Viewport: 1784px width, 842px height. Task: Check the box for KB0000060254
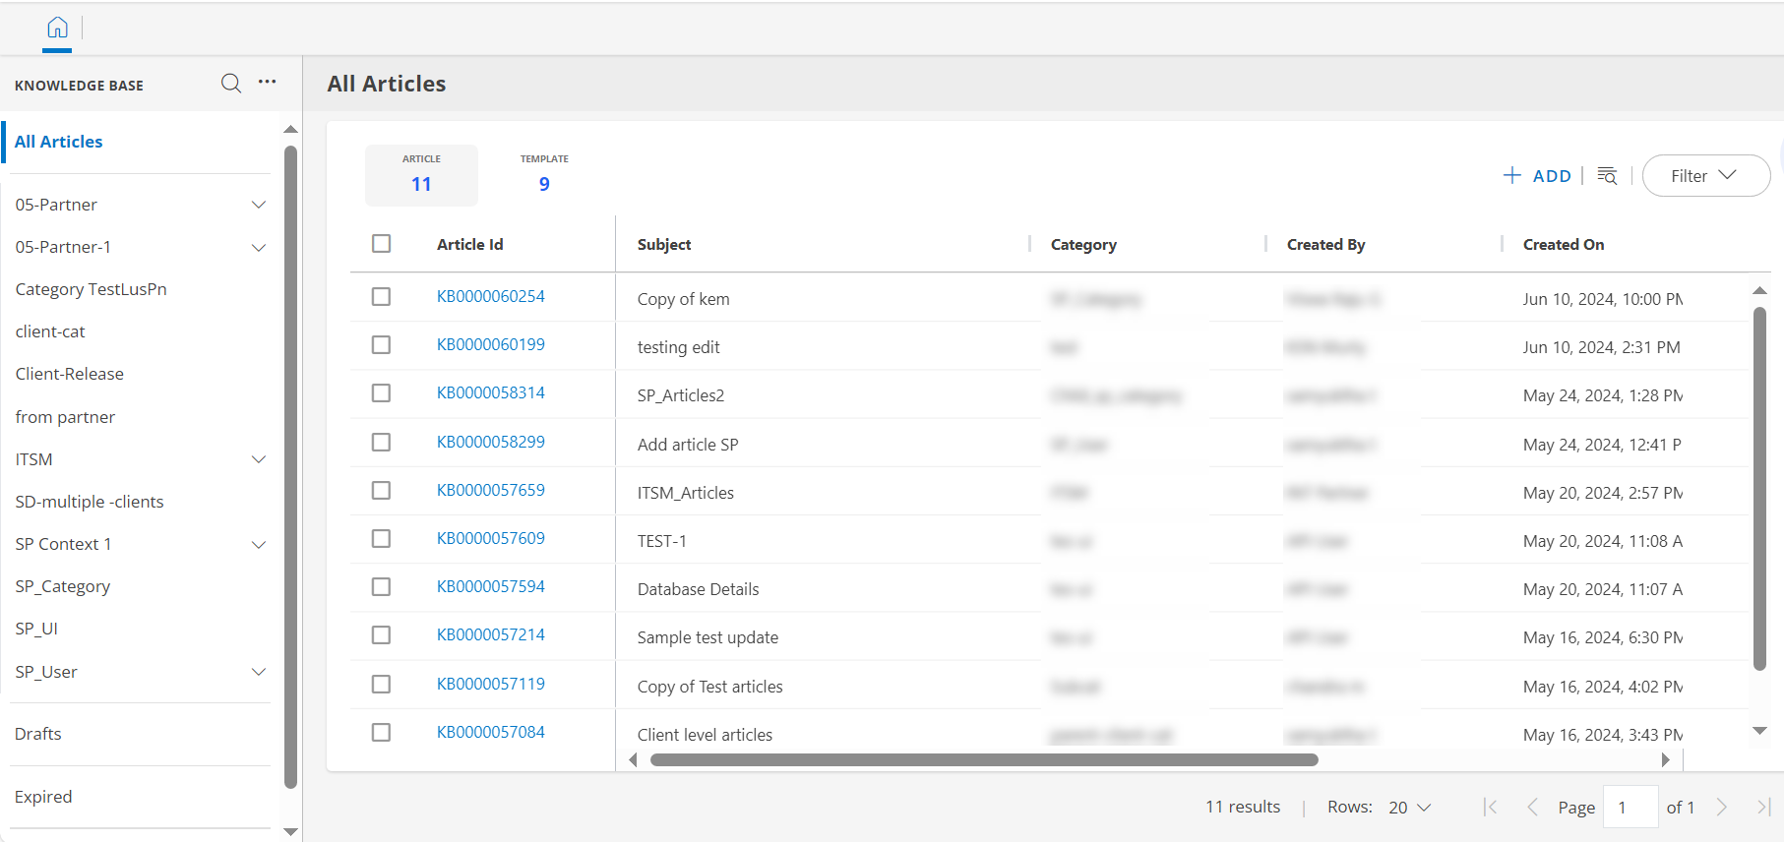[x=382, y=296]
